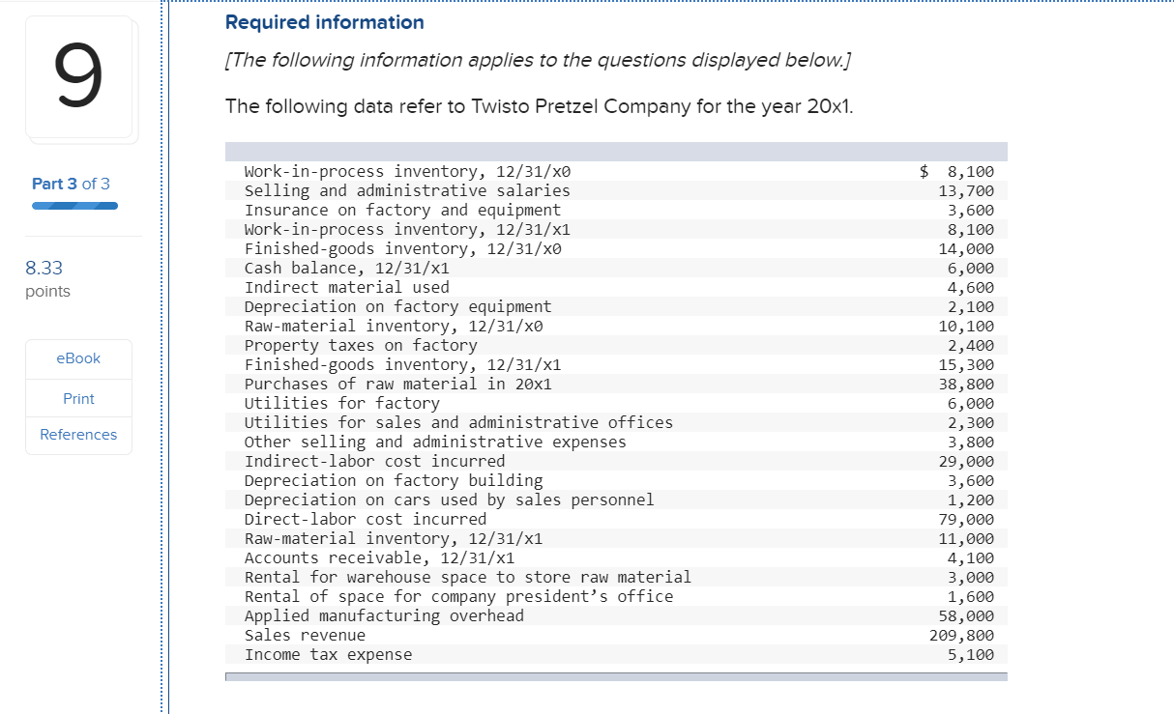Select the 38,800 purchases amount
Viewport: 1174px width, 714px height.
tap(966, 384)
